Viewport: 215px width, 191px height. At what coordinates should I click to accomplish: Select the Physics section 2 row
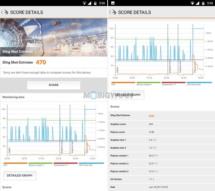pos(162,163)
